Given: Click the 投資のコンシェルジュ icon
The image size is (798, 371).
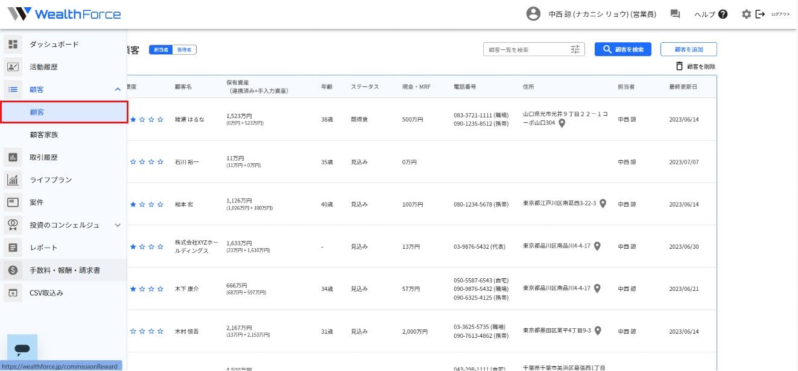Looking at the screenshot, I should [x=13, y=225].
